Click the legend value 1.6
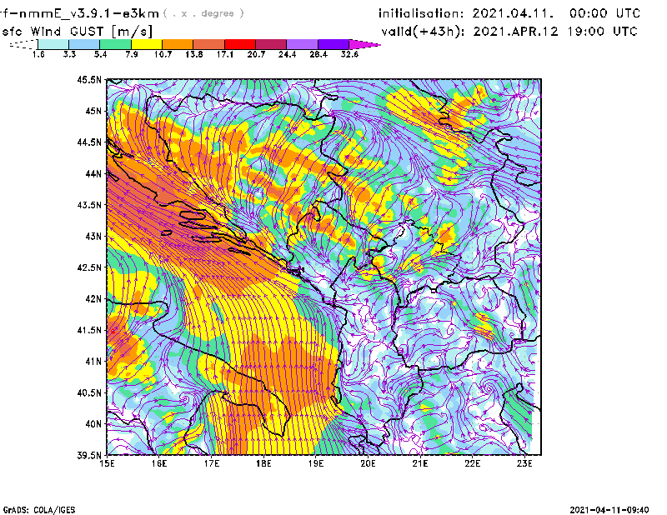 point(38,54)
